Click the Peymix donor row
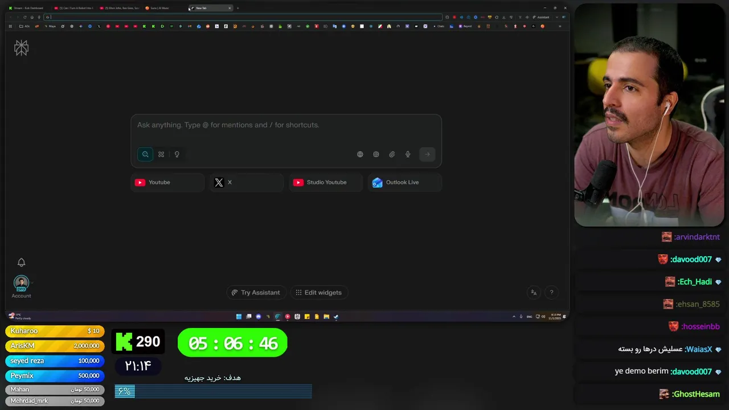Screen dimensions: 729x410 pos(55,376)
